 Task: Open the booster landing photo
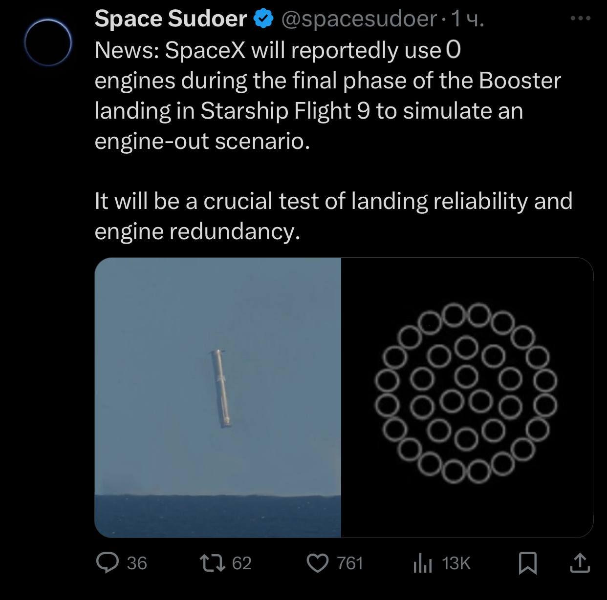[x=218, y=397]
